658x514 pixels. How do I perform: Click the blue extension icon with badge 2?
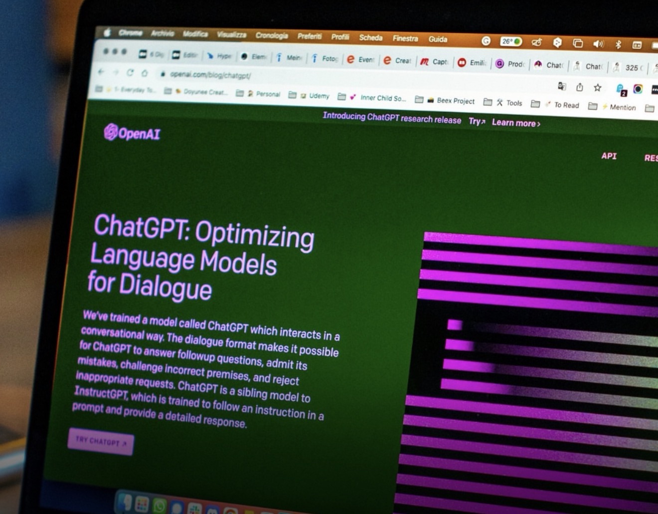tap(622, 90)
